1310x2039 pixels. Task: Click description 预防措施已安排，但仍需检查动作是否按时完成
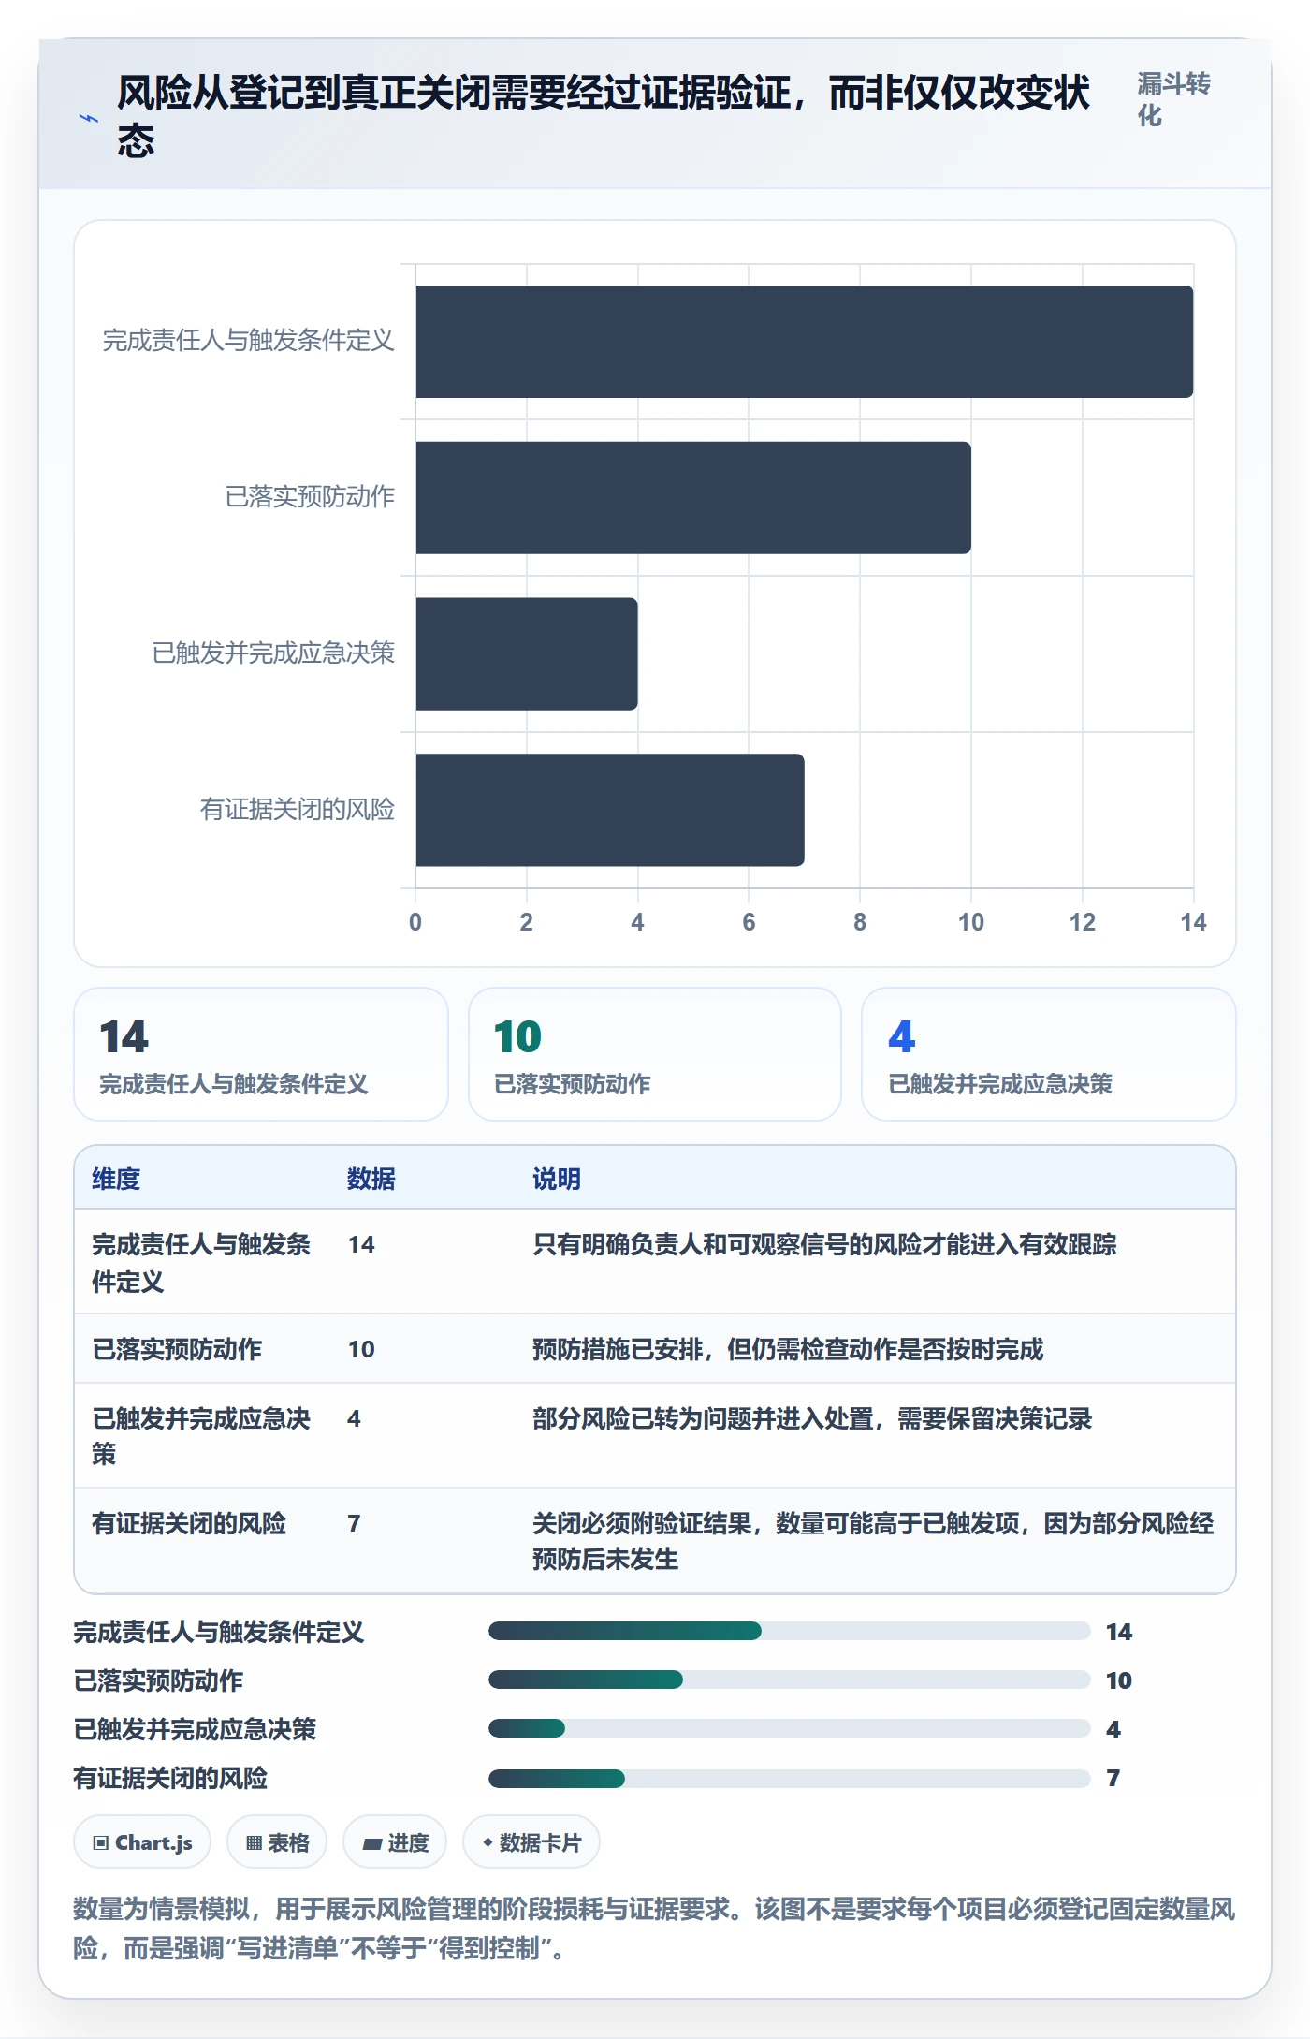pos(788,1349)
